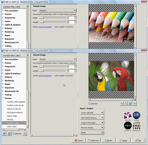The image size is (148, 145).
Task: Open the Active (default) input dropdown
Action: pyautogui.click(x=92, y=113)
